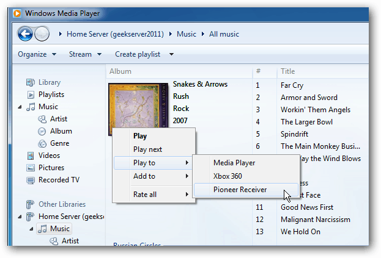This screenshot has width=381, height=258.
Task: Select the track Far Cry
Action: click(x=292, y=85)
